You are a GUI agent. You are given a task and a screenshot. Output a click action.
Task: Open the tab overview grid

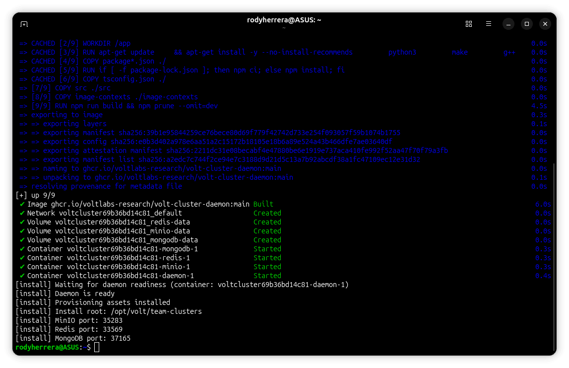tap(468, 24)
